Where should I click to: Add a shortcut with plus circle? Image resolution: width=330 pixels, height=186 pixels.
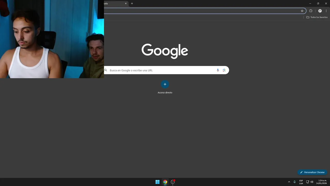coord(165,84)
